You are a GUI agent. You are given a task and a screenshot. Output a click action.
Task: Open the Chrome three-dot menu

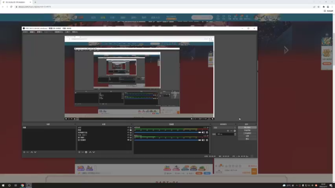click(x=332, y=7)
